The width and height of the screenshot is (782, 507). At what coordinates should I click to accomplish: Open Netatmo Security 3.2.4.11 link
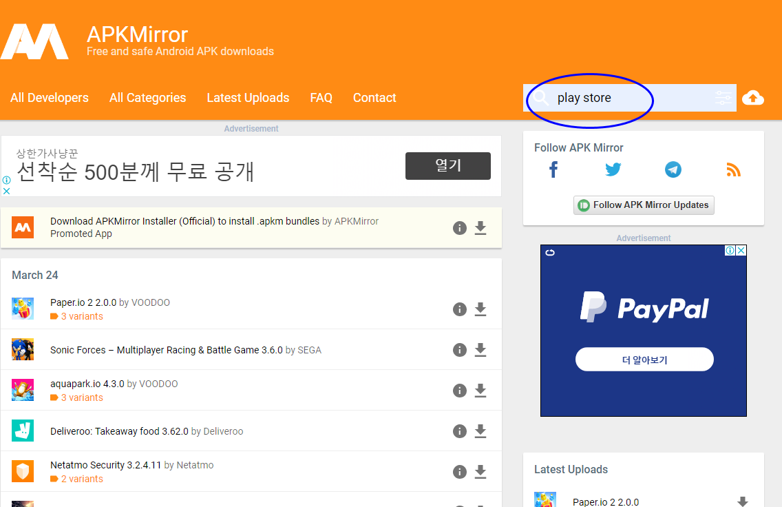coord(106,465)
